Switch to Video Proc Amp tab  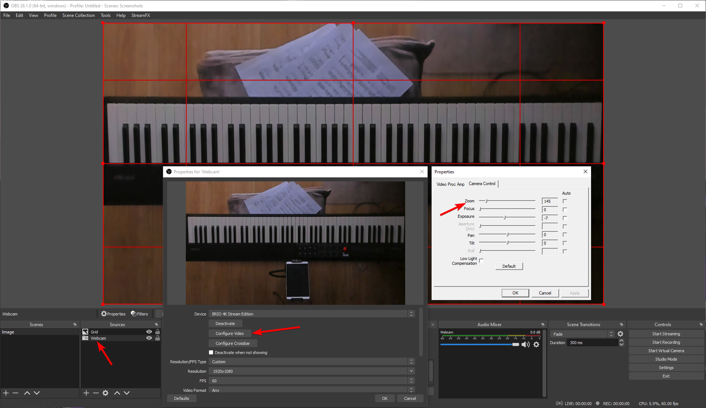pyautogui.click(x=450, y=184)
